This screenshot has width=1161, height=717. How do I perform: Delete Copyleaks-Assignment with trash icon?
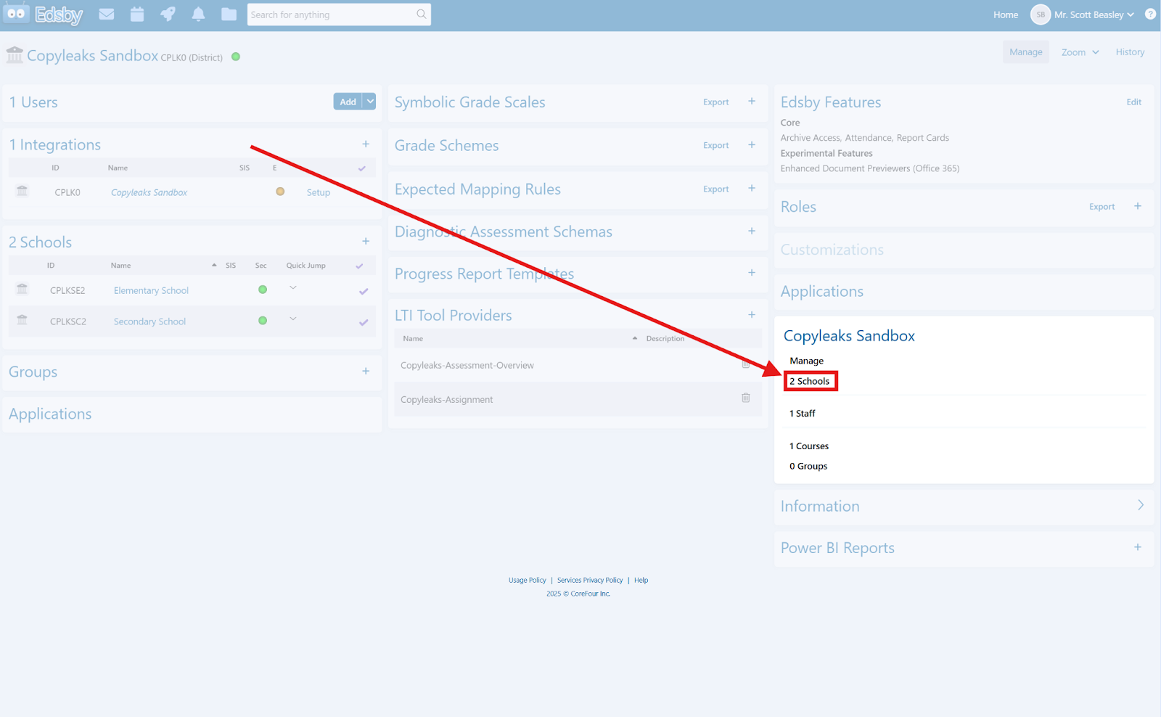(746, 398)
